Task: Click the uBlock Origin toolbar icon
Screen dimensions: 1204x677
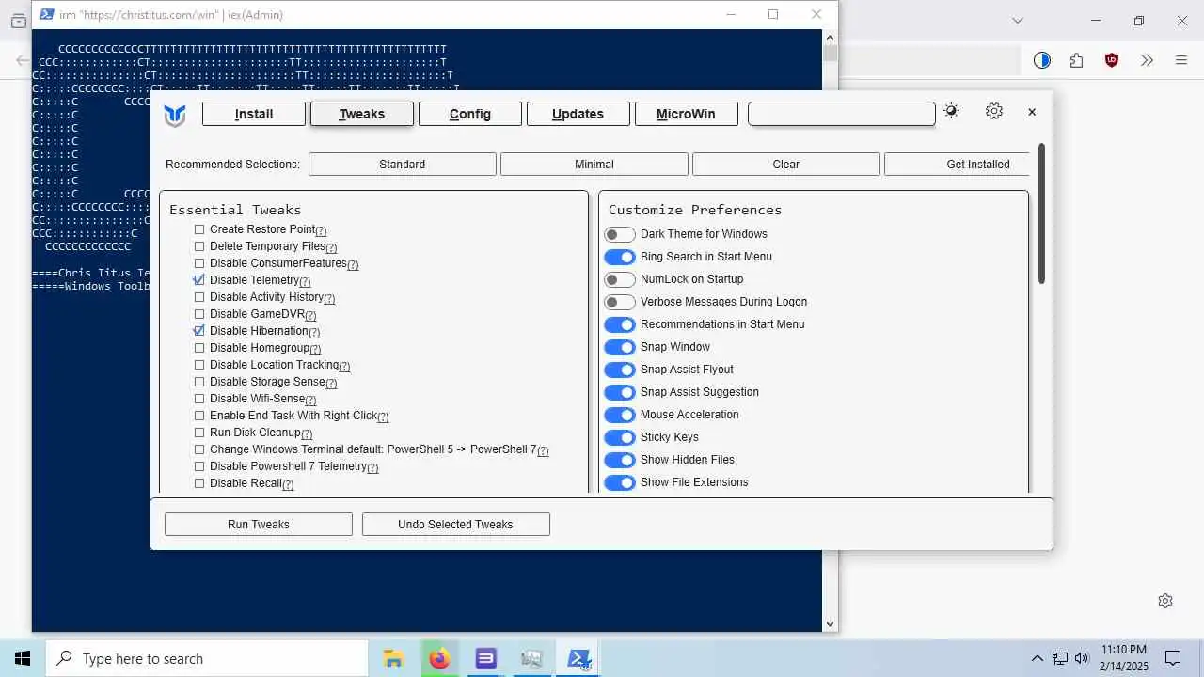Action: (x=1112, y=60)
